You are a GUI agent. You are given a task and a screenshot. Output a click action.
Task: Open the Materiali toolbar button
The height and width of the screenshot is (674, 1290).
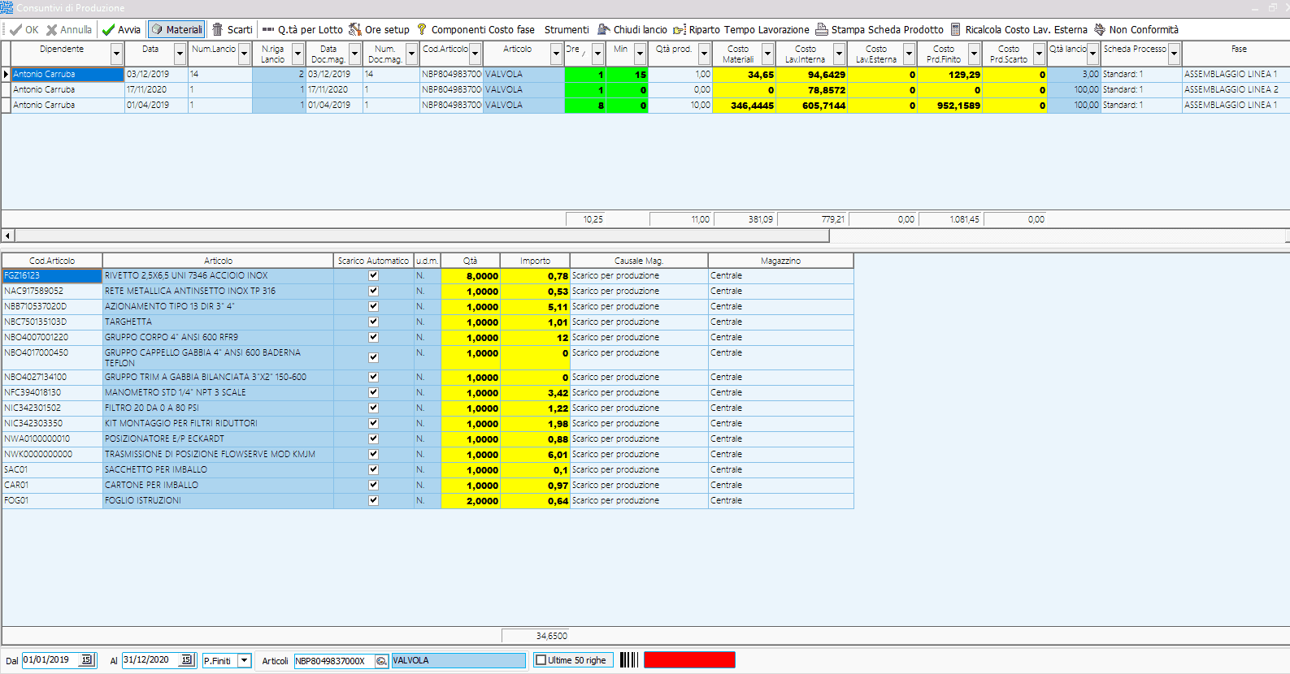click(176, 30)
